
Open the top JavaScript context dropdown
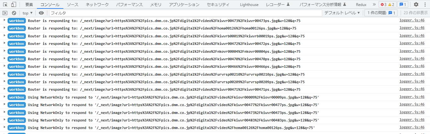pos(27,13)
